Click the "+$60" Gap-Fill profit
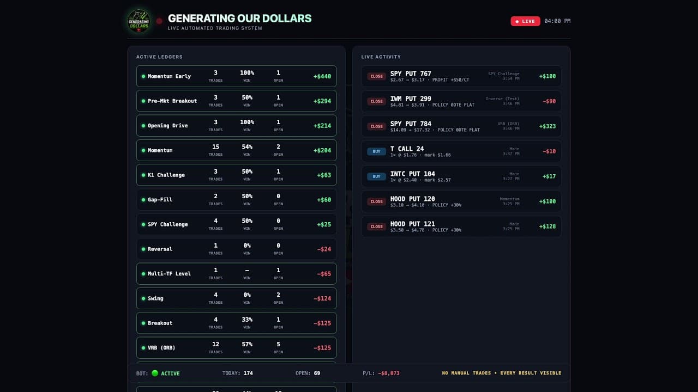The image size is (698, 392). 324,200
